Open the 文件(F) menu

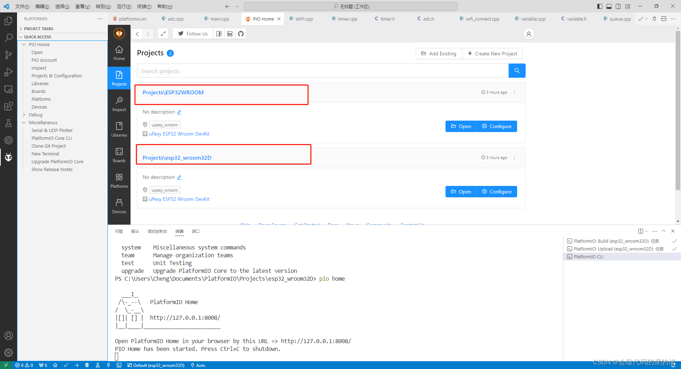(x=22, y=6)
